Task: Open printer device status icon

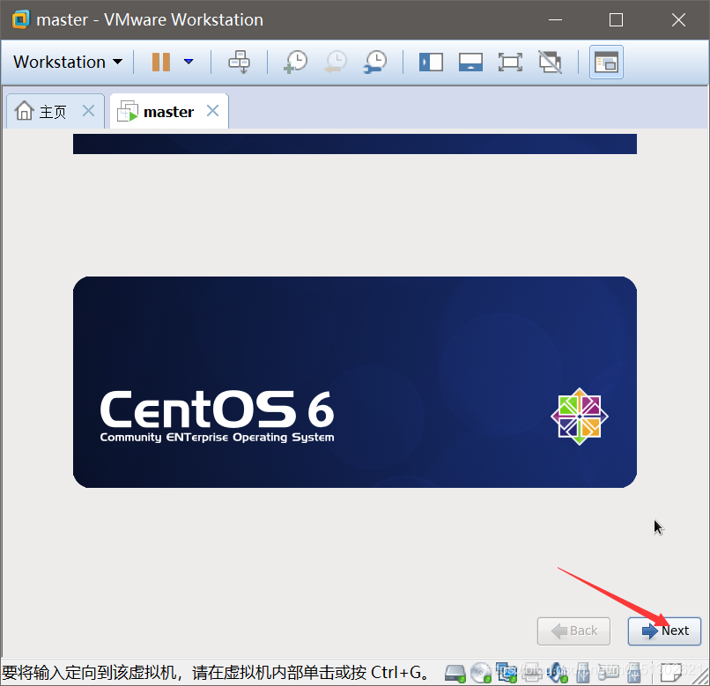Action: 532,674
